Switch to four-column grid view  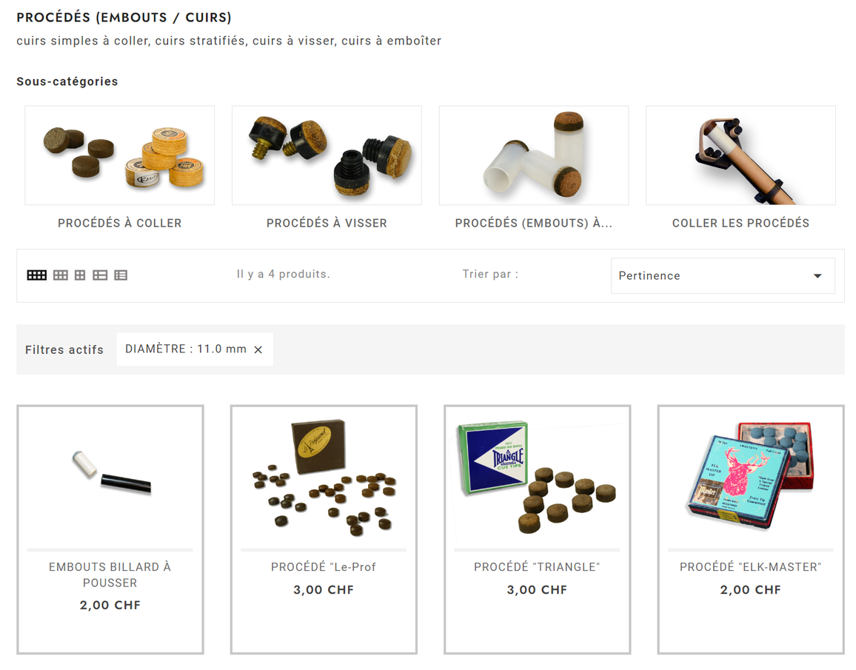[36, 275]
